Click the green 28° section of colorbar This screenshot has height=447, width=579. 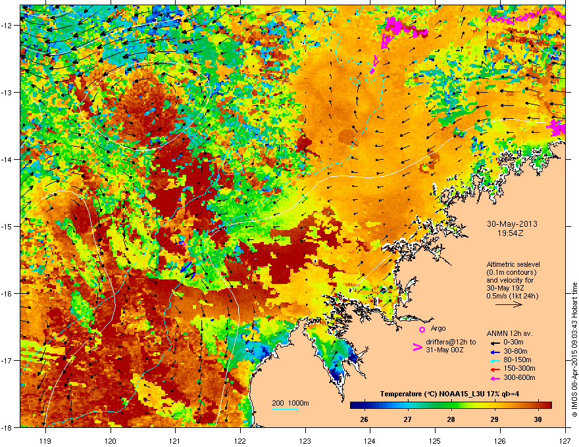point(451,406)
